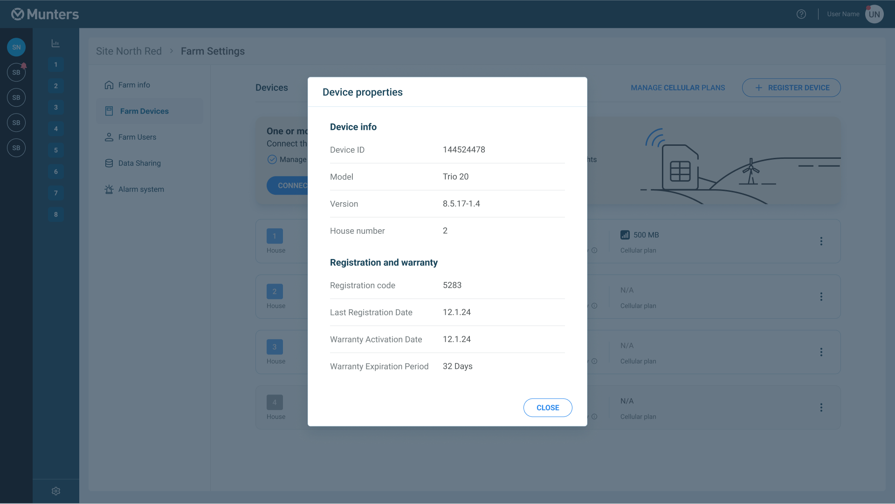Select the SN site avatar
This screenshot has width=895, height=504.
[16, 47]
